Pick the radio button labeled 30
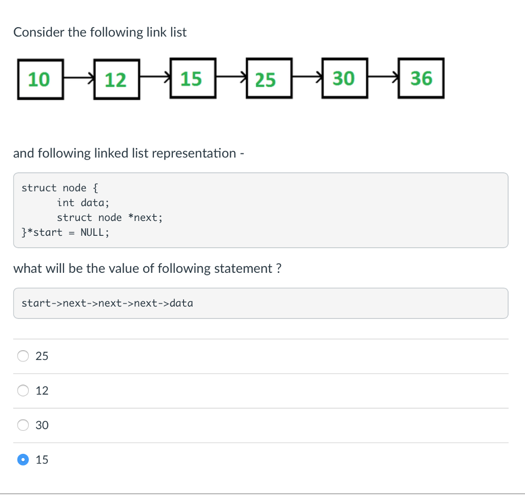This screenshot has width=525, height=502. pyautogui.click(x=23, y=425)
